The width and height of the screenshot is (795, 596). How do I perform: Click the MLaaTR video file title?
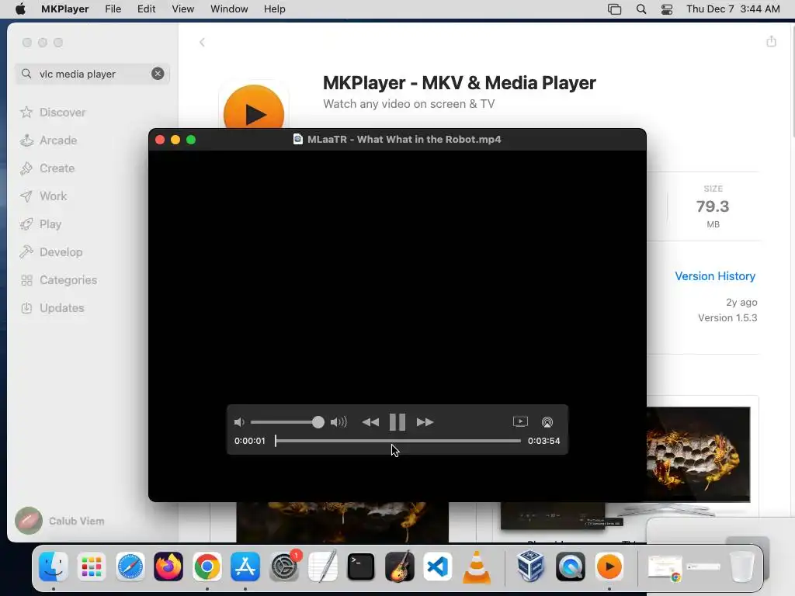point(404,140)
